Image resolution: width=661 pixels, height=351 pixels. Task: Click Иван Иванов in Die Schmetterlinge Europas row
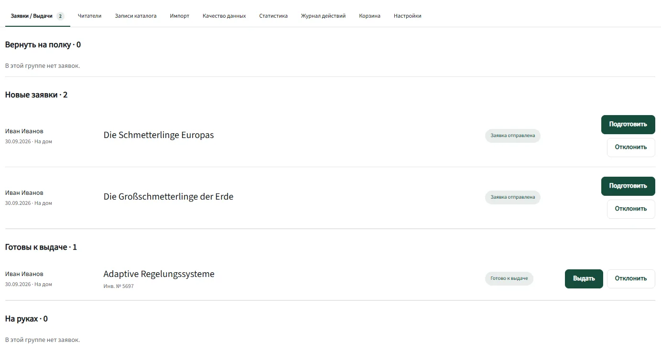coord(24,131)
